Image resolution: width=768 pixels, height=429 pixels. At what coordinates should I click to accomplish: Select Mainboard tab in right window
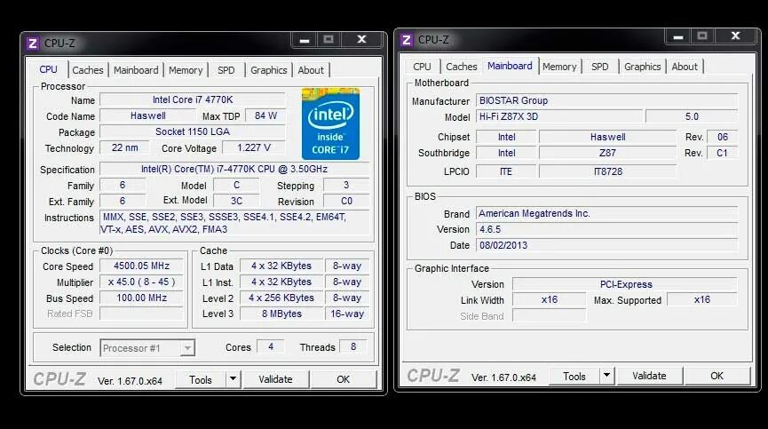[510, 66]
